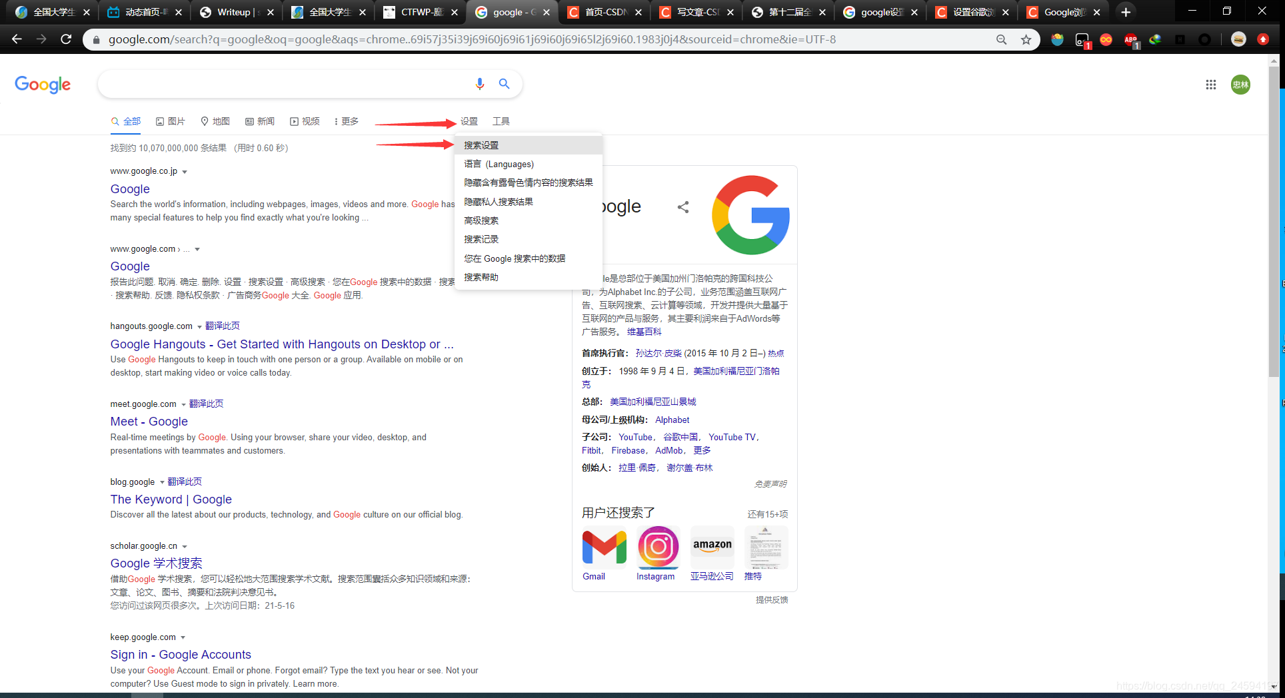Image resolution: width=1285 pixels, height=698 pixels.
Task: Click 翻译此页 beside hangouts.google.com
Action: [x=223, y=326]
